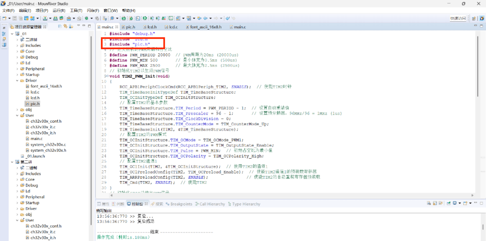486x241 pixels.
Task: Click the search magnifier toolbar icon
Action: (x=112, y=18)
